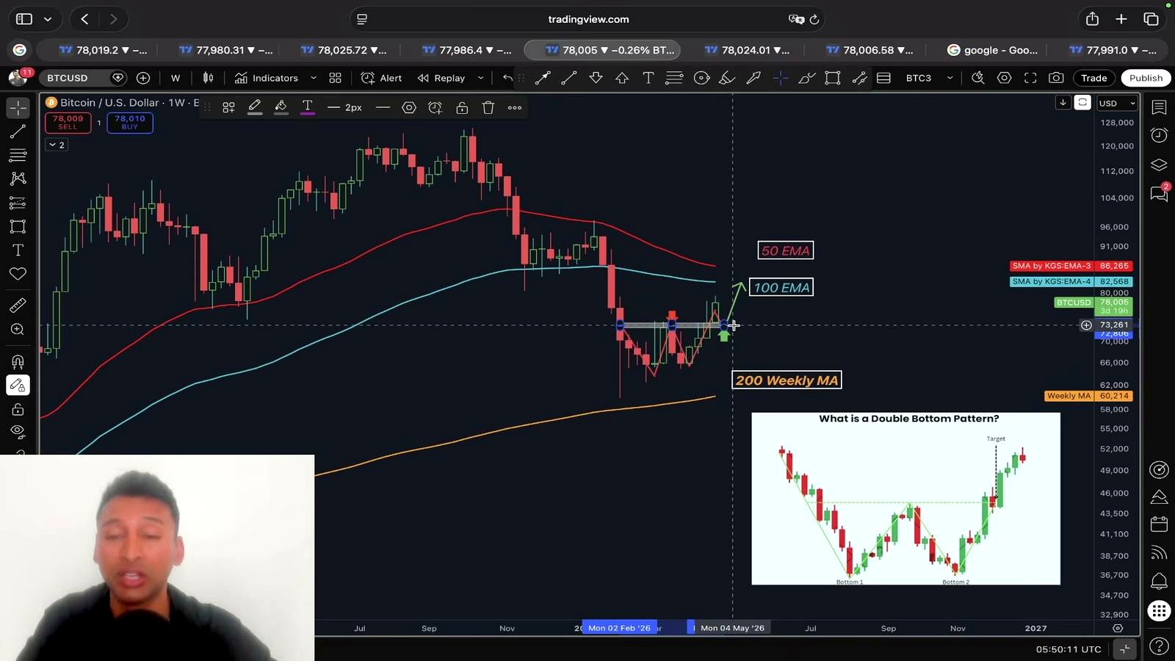Image resolution: width=1175 pixels, height=661 pixels.
Task: Open the Fibonacci retracement tools
Action: point(18,155)
